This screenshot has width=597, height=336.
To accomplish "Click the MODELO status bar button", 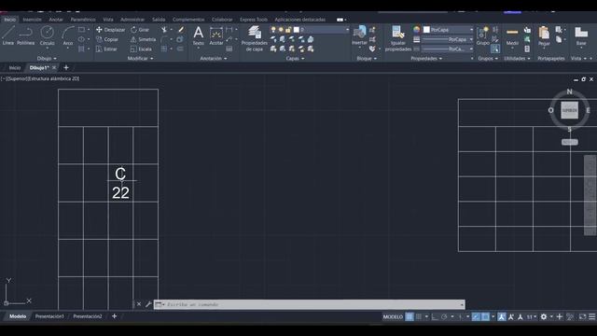I will (393, 317).
